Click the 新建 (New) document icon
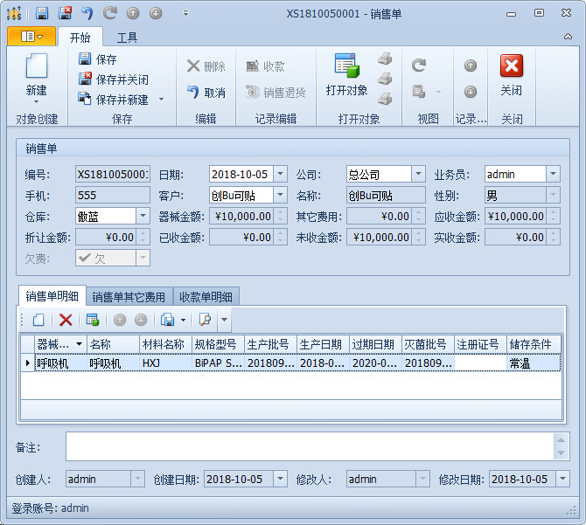This screenshot has height=525, width=586. point(36,68)
